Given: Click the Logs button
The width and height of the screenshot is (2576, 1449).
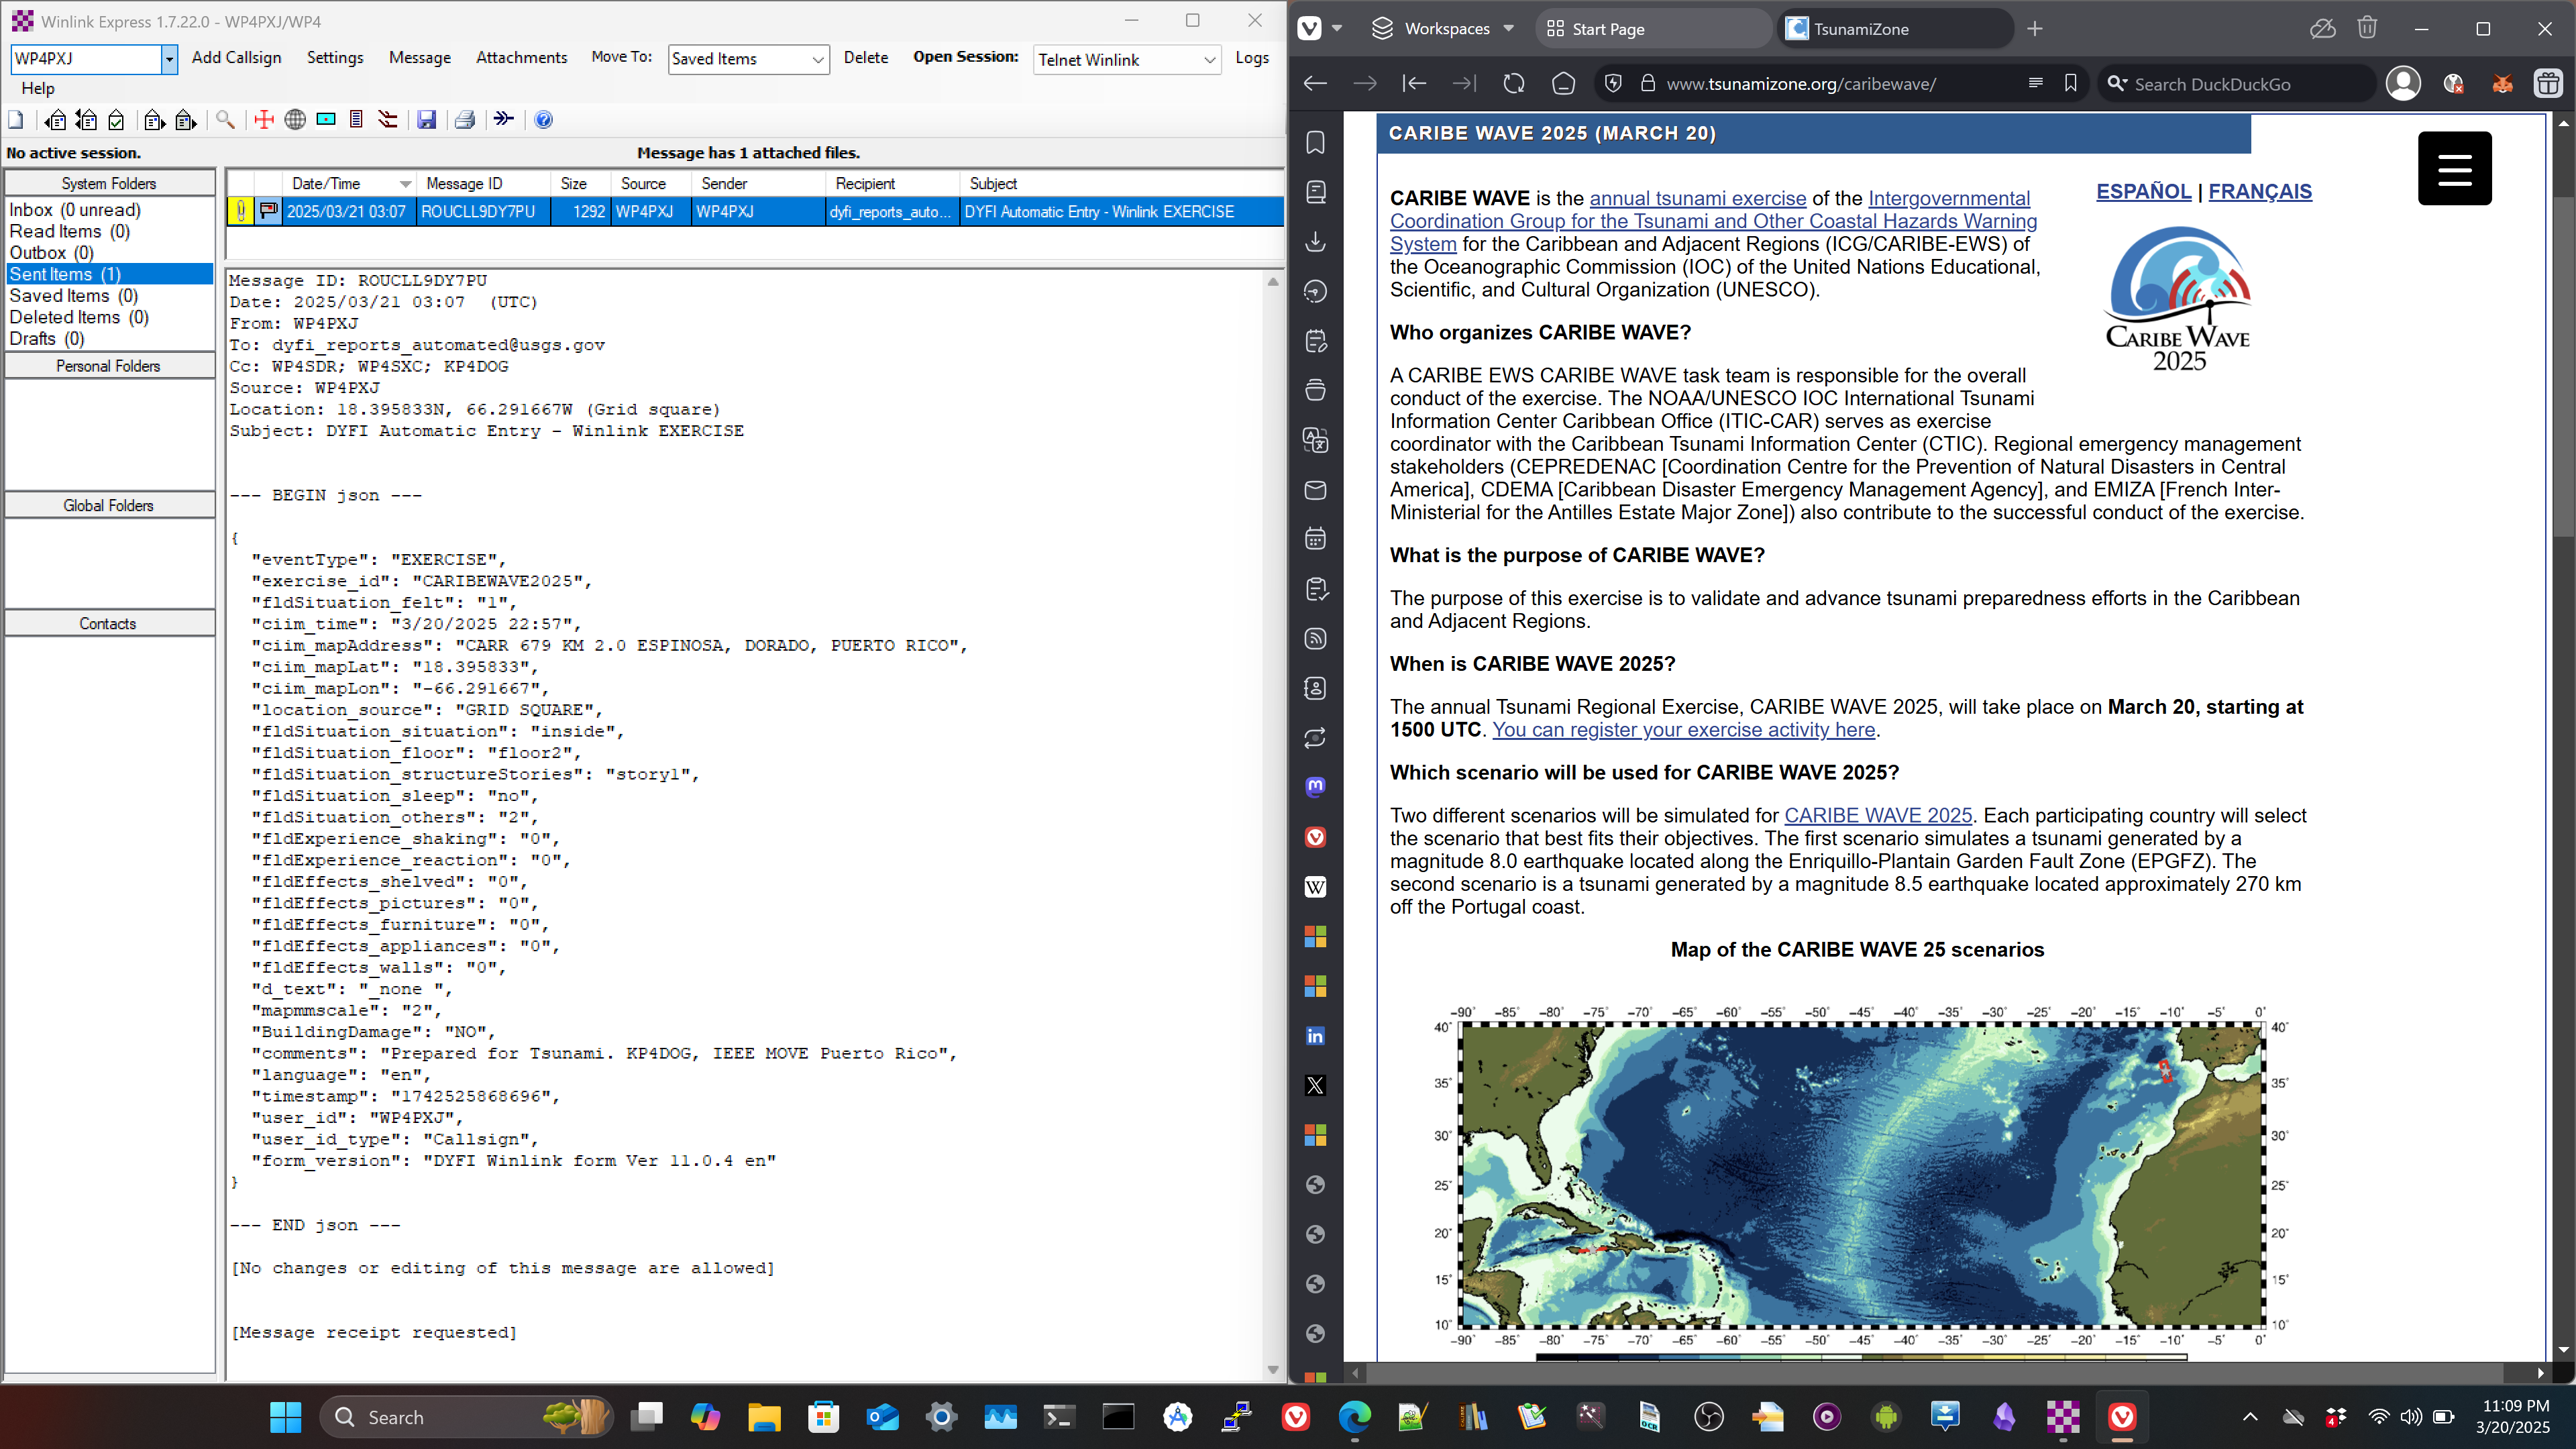Looking at the screenshot, I should pos(1252,58).
